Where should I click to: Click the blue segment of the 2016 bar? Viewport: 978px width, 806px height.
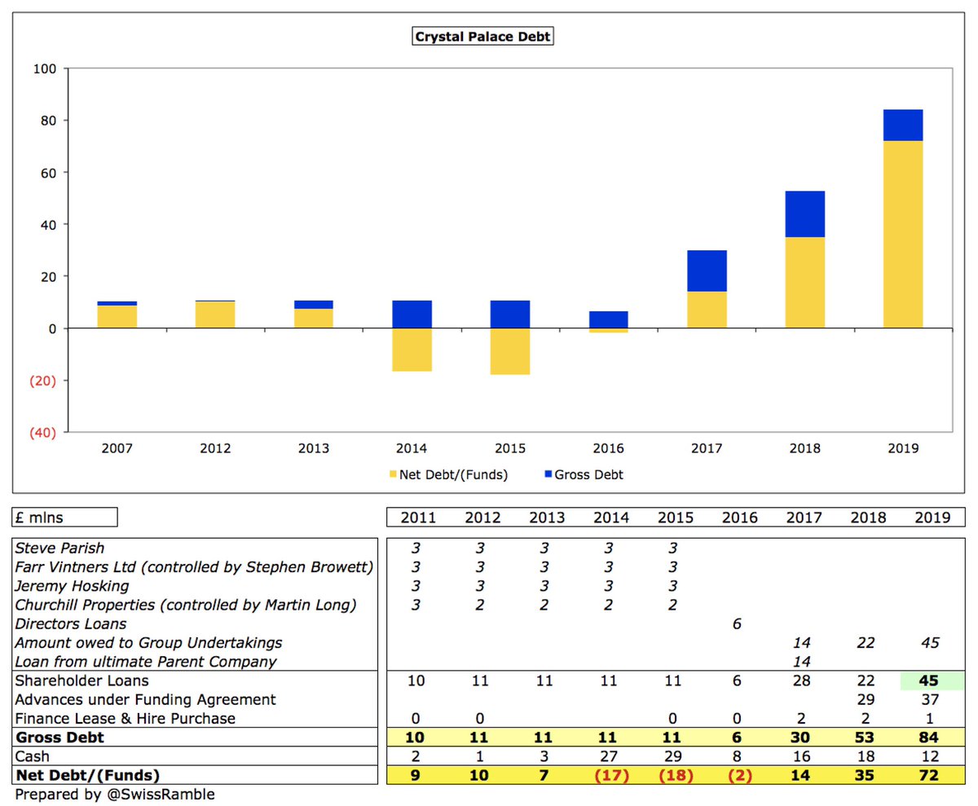click(x=608, y=319)
